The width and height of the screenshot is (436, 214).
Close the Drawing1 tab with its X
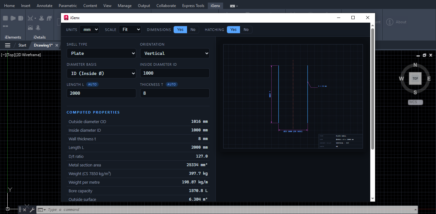click(57, 45)
